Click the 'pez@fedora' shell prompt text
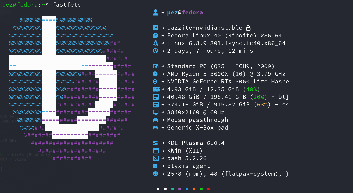Image resolution: width=353 pixels, height=193 pixels. [x=20, y=5]
